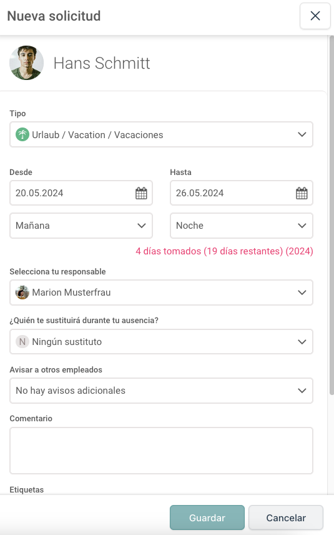
Task: Click the gray N substitute avatar icon
Action: (x=22, y=341)
